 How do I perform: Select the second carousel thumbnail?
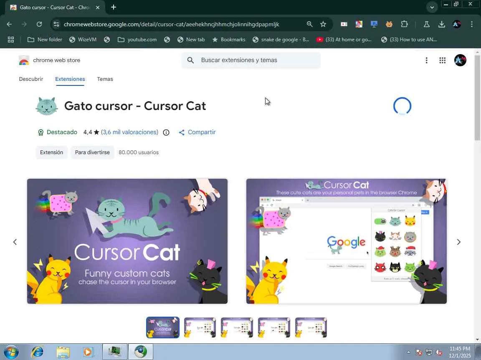[200, 327]
